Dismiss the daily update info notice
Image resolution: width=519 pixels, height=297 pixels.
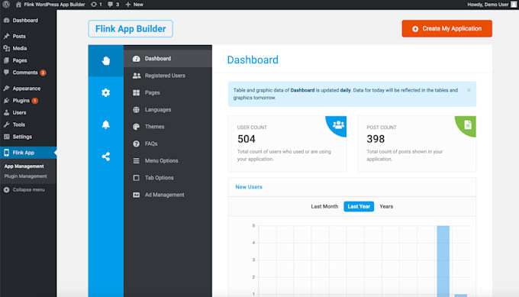469,90
